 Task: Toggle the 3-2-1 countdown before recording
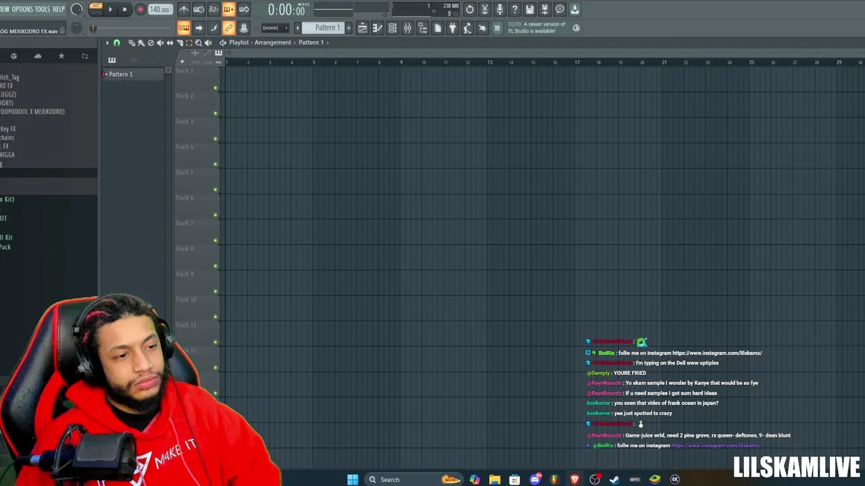point(214,9)
